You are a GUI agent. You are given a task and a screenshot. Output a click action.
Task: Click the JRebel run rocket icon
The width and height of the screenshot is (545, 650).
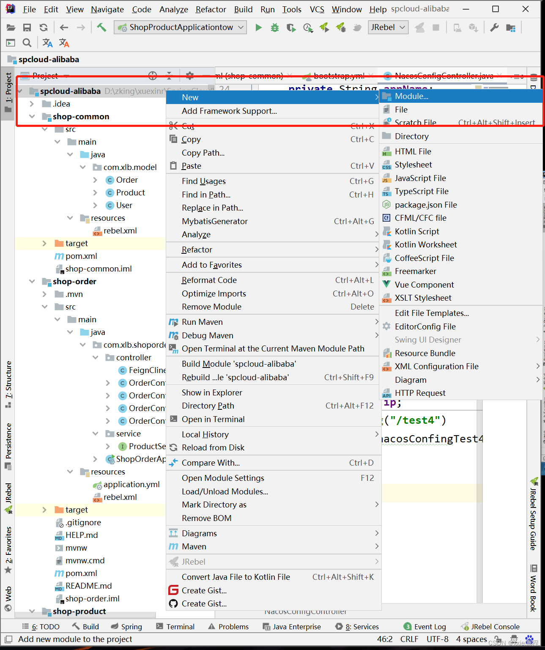[324, 27]
